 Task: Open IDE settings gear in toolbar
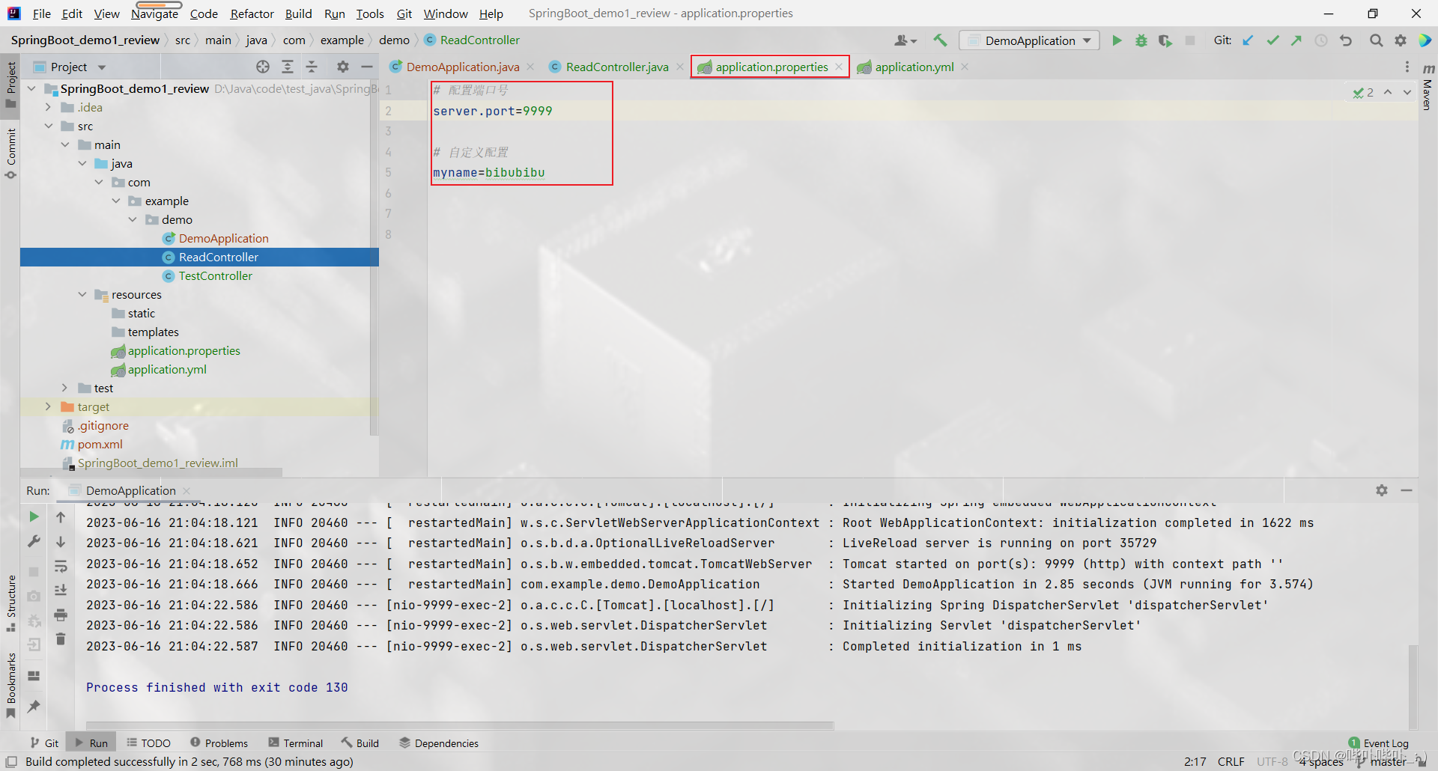[x=1401, y=40]
